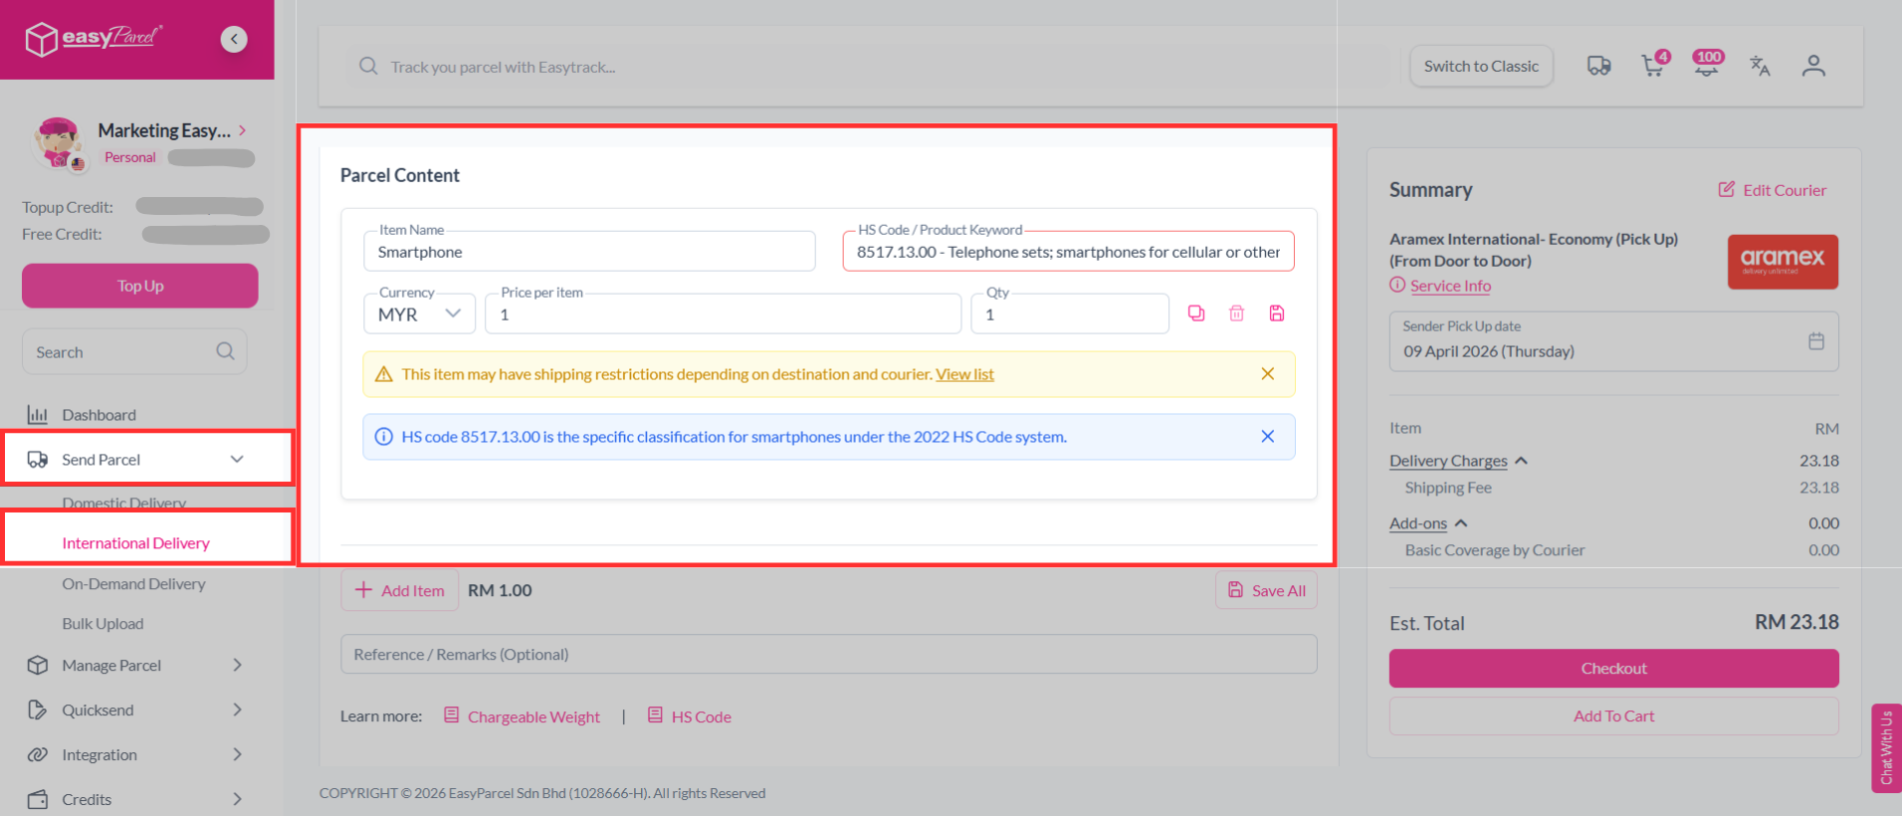This screenshot has width=1902, height=816.
Task: Open the language translation icon
Action: click(1760, 66)
